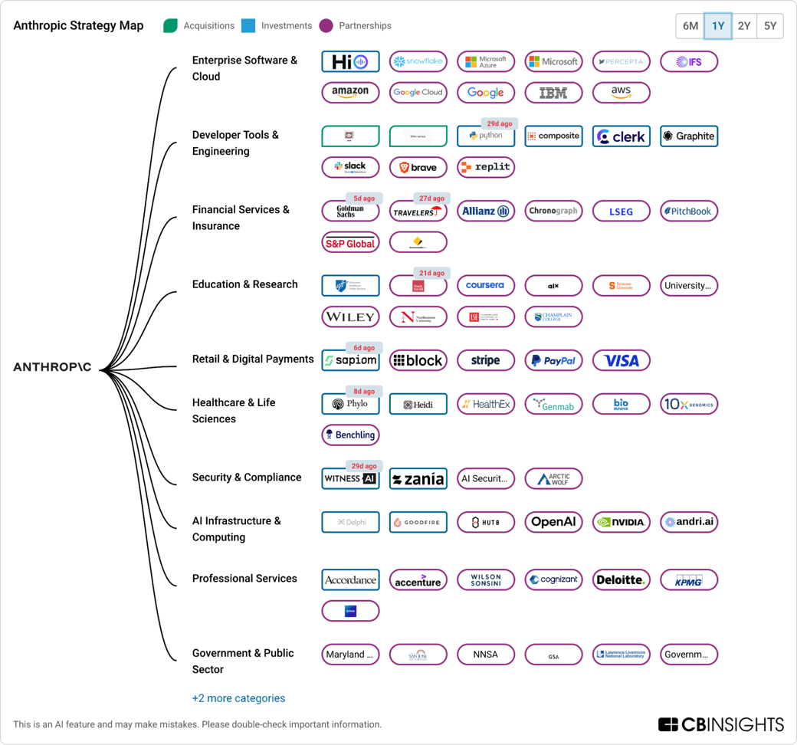The height and width of the screenshot is (745, 797).
Task: Switch to the 6M time range
Action: pos(690,26)
